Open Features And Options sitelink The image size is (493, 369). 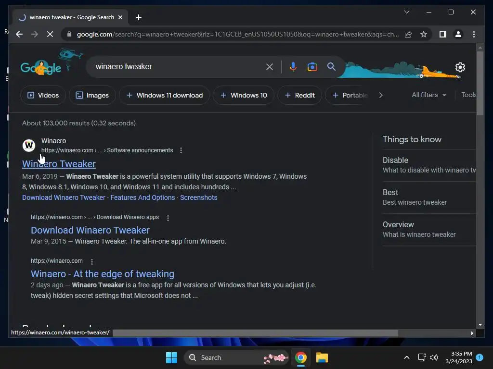click(143, 197)
